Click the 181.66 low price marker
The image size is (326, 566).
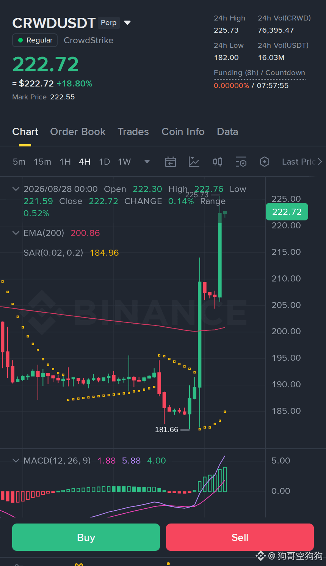pyautogui.click(x=166, y=429)
